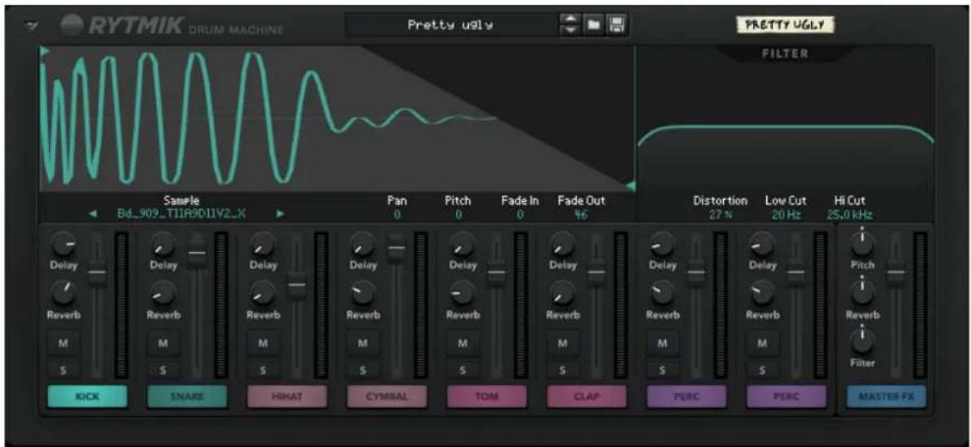Mute the KICK channel
This screenshot has height=447, width=971.
pos(63,343)
